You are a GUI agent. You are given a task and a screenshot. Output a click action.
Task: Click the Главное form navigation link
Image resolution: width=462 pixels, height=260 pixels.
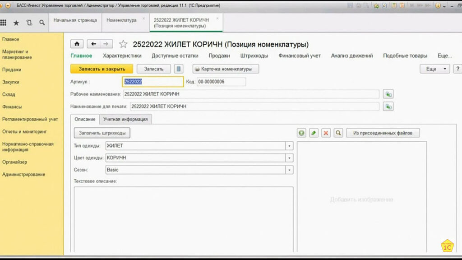click(x=81, y=56)
